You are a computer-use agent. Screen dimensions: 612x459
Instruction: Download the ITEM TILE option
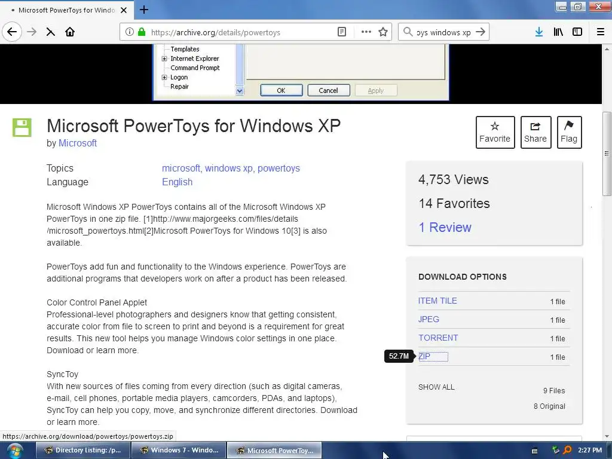(x=437, y=301)
